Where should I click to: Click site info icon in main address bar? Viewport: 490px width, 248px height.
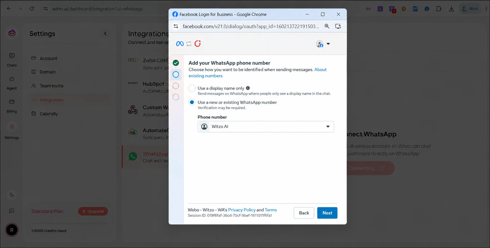[x=46, y=9]
